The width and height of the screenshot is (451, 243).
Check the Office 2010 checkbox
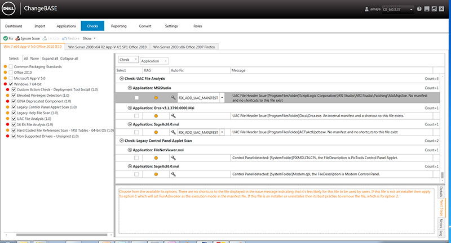click(x=11, y=73)
